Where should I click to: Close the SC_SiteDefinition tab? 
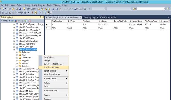click(x=81, y=17)
